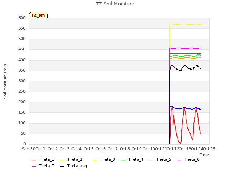Click the Oct 9 x-axis label
The width and height of the screenshot is (231, 173).
(x=137, y=149)
